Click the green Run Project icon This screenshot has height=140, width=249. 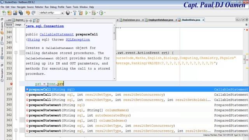(86, 13)
